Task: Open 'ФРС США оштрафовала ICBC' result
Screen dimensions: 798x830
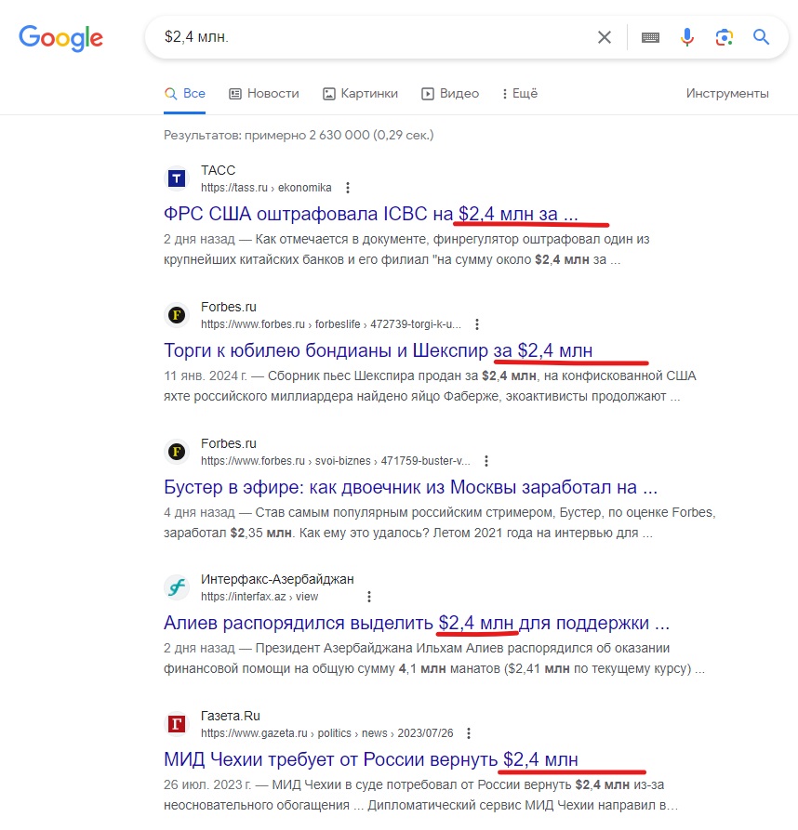Action: coord(371,214)
